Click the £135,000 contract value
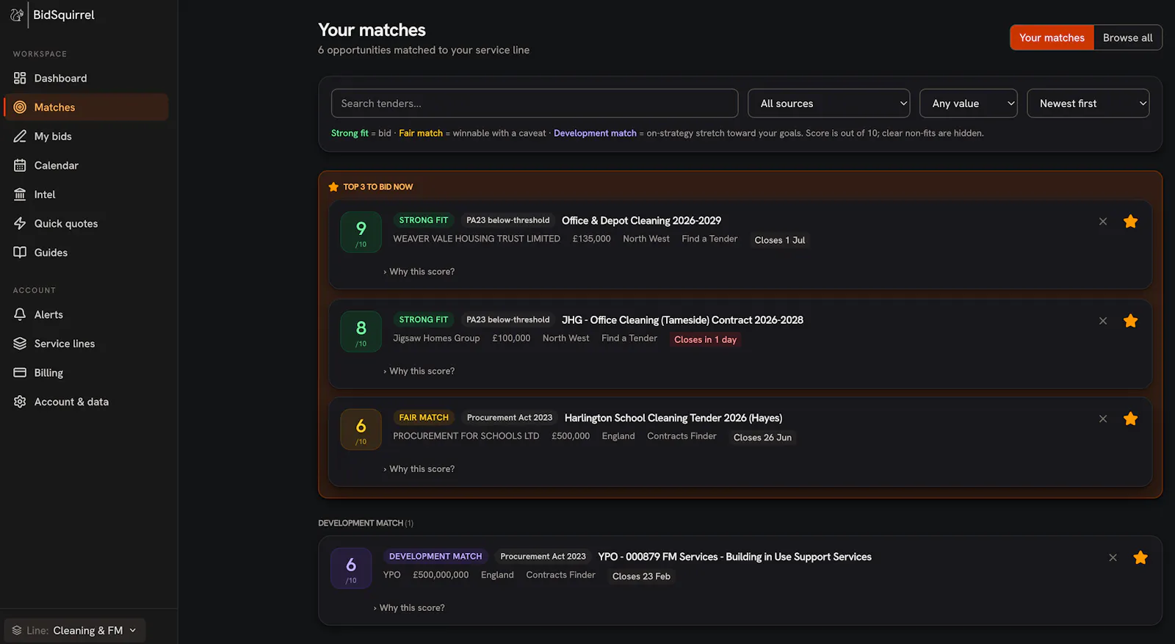Image resolution: width=1175 pixels, height=644 pixels. click(x=591, y=239)
